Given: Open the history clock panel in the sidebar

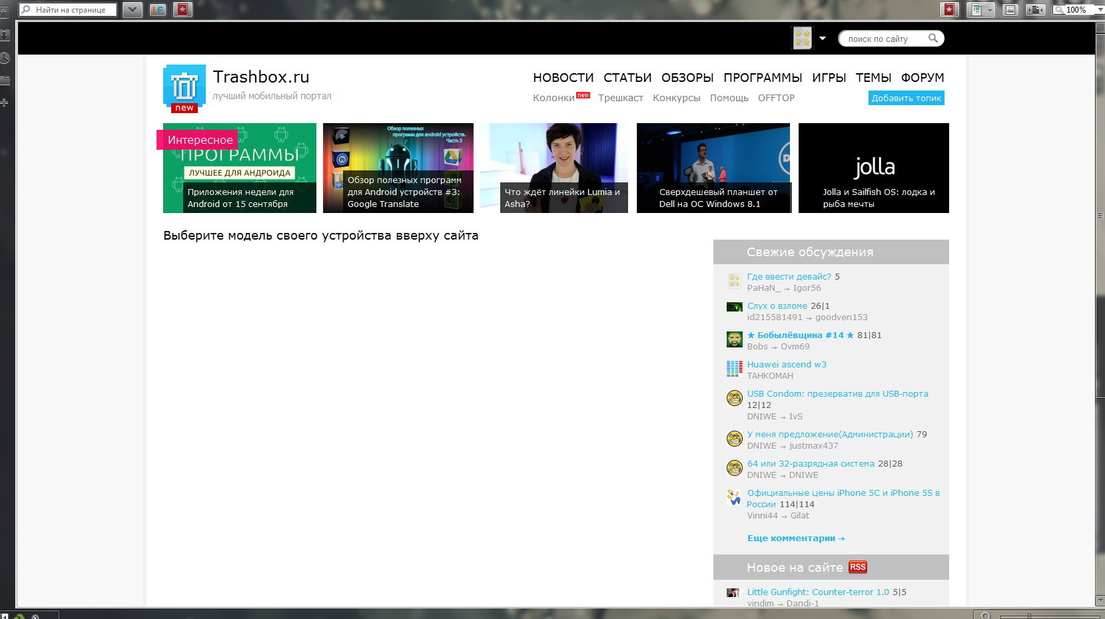Looking at the screenshot, I should (5, 58).
